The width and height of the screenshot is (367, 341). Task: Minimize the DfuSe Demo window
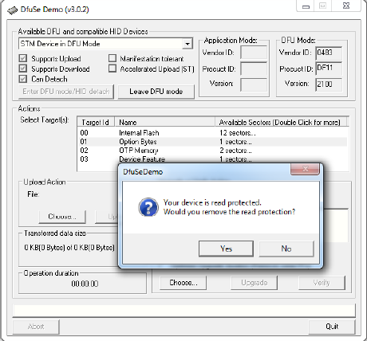tap(306, 6)
